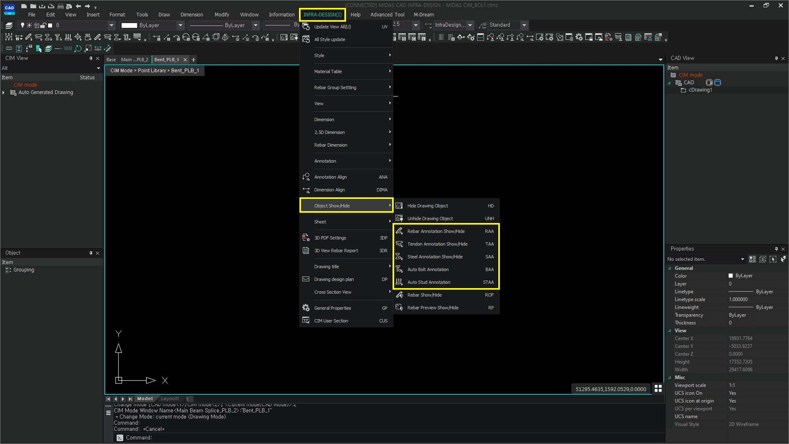Click the Auto Bolt Annotation icon
Screen dimensions: 789x444
tap(399, 269)
